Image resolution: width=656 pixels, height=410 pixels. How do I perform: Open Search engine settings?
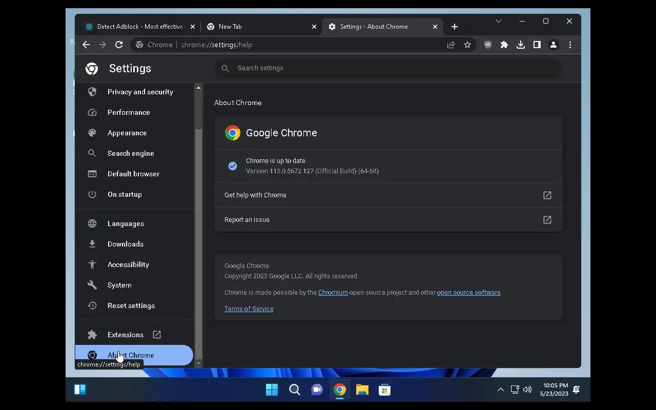tap(134, 153)
